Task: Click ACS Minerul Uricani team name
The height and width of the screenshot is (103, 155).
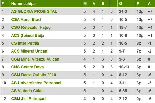Action: pos(30,51)
